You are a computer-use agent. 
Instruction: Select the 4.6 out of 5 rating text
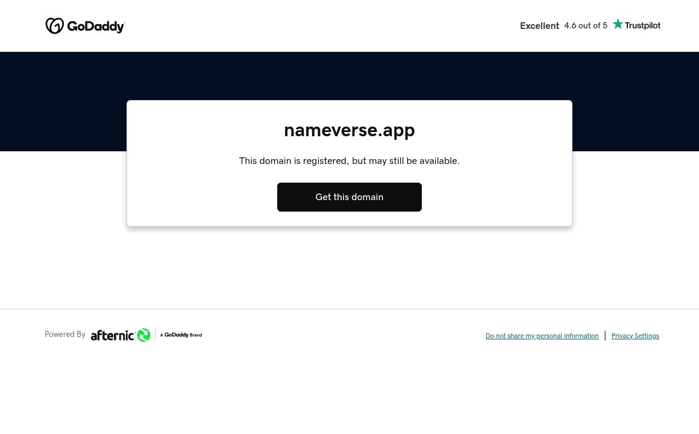coord(585,25)
